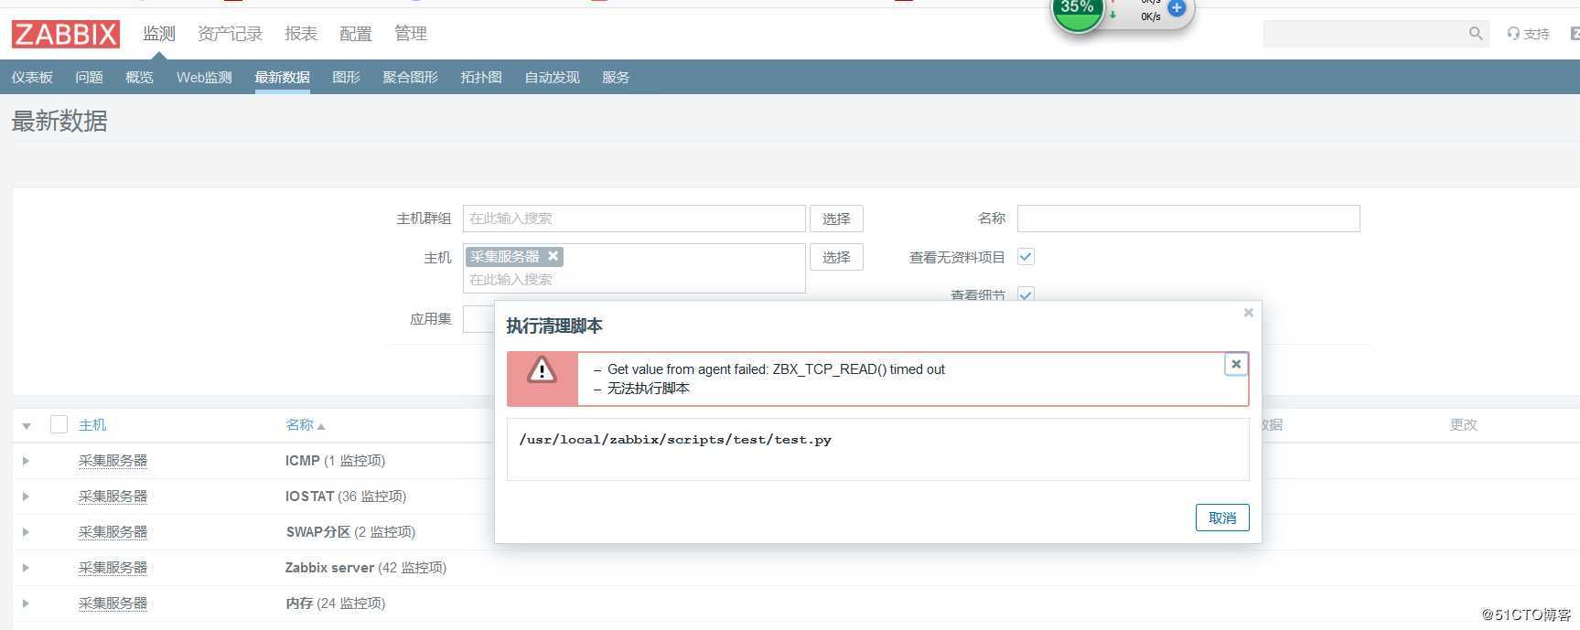Toggle 查看细节 checkbox
Screen dimensions: 1580x630
(1026, 294)
